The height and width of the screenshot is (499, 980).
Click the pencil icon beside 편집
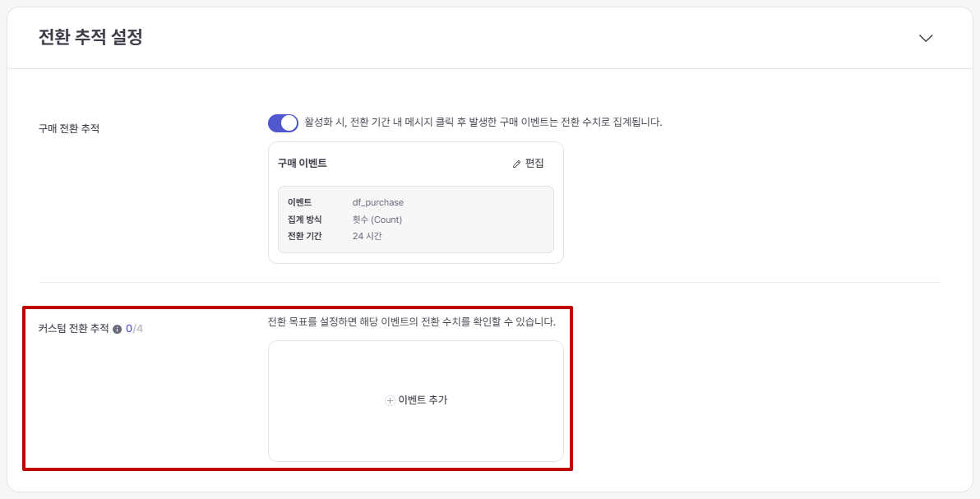516,164
